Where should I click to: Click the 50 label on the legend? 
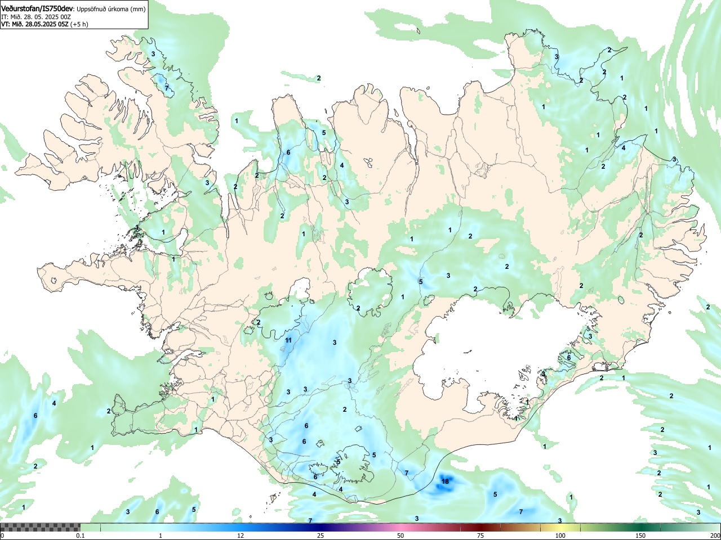(x=400, y=535)
